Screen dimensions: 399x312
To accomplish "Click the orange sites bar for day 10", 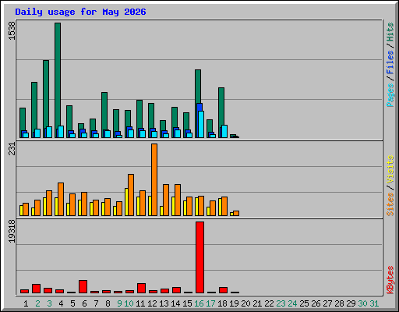I will (x=131, y=195).
